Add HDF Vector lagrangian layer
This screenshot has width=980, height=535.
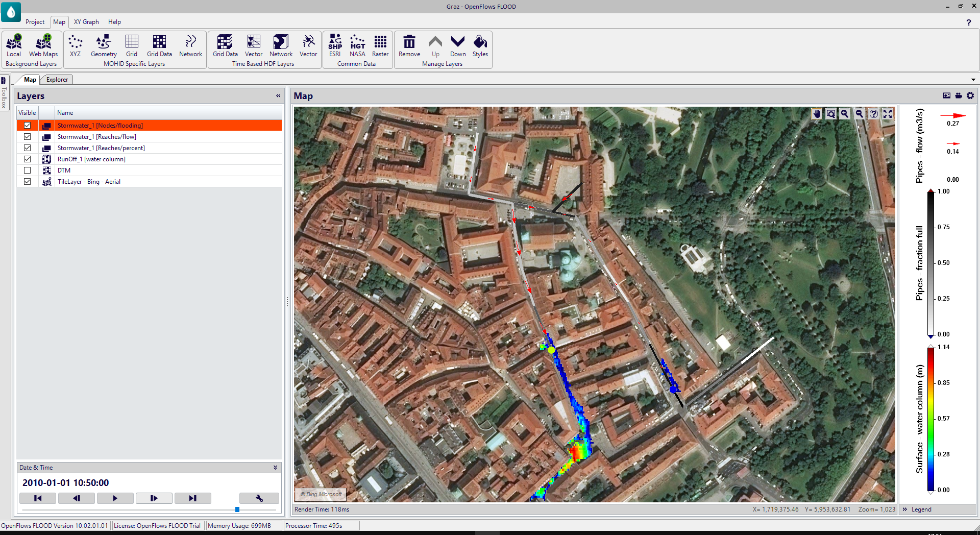tap(308, 46)
